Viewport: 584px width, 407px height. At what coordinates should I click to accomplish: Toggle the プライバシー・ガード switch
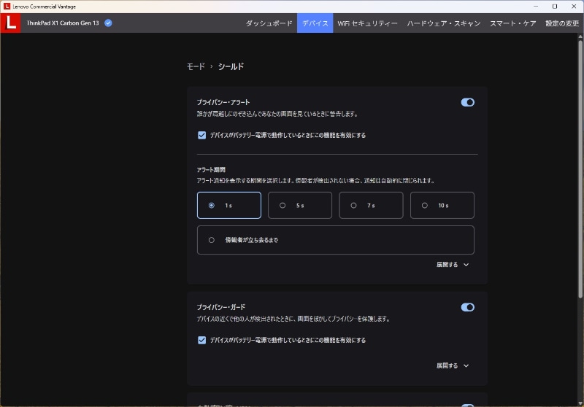point(468,307)
